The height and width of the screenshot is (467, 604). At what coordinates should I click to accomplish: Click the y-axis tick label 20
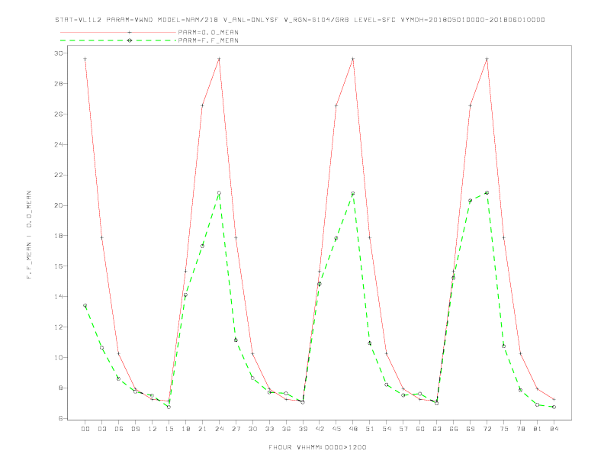(59, 205)
